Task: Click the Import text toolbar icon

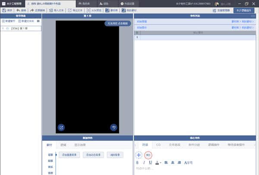Action: [51, 10]
